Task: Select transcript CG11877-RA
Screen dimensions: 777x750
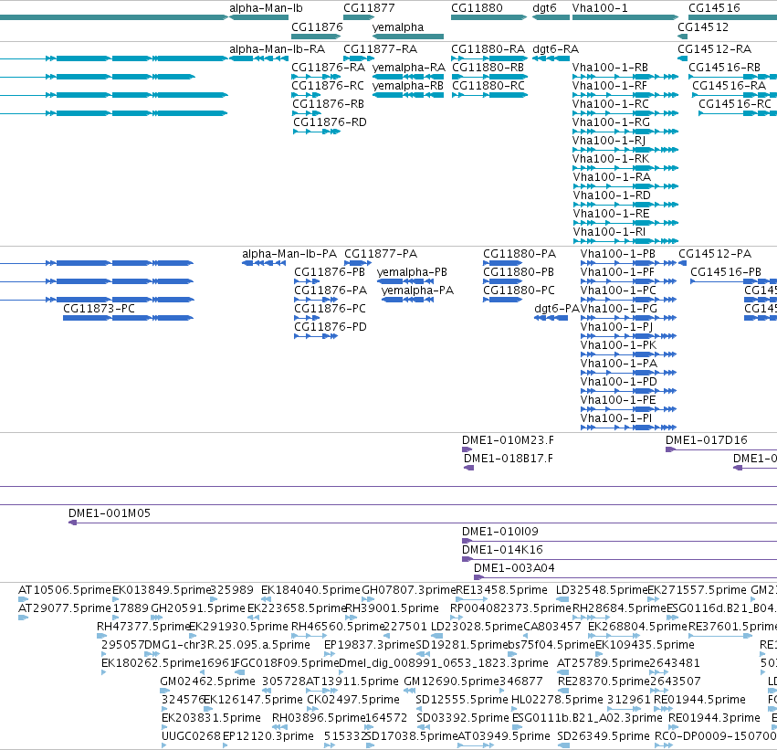Action: coord(380,49)
